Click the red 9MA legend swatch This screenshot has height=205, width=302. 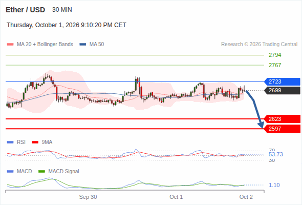tap(35, 142)
